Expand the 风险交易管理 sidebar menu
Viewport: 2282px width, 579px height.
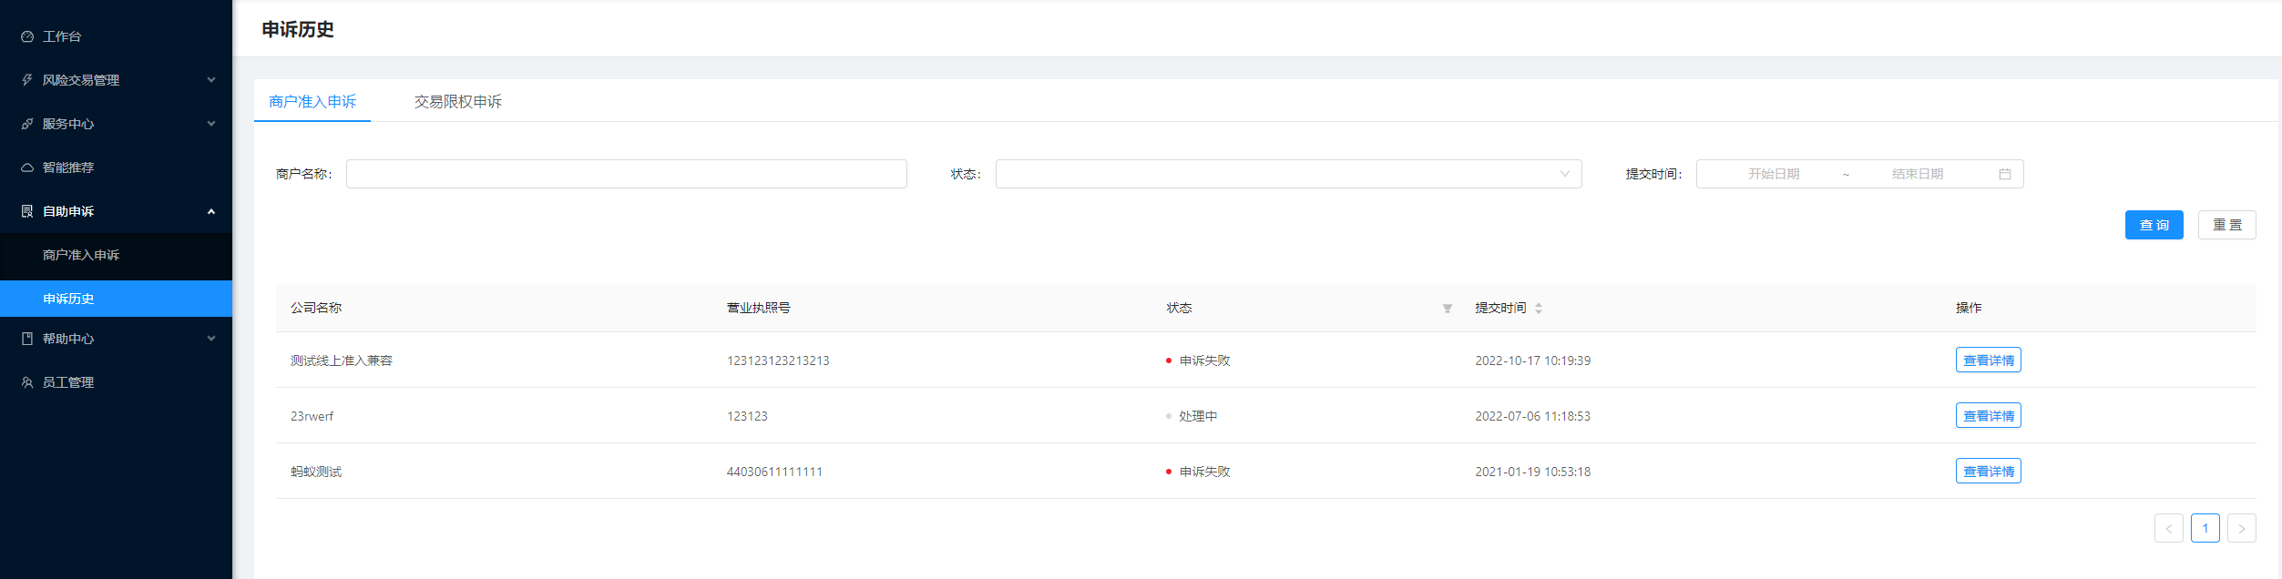(x=116, y=80)
